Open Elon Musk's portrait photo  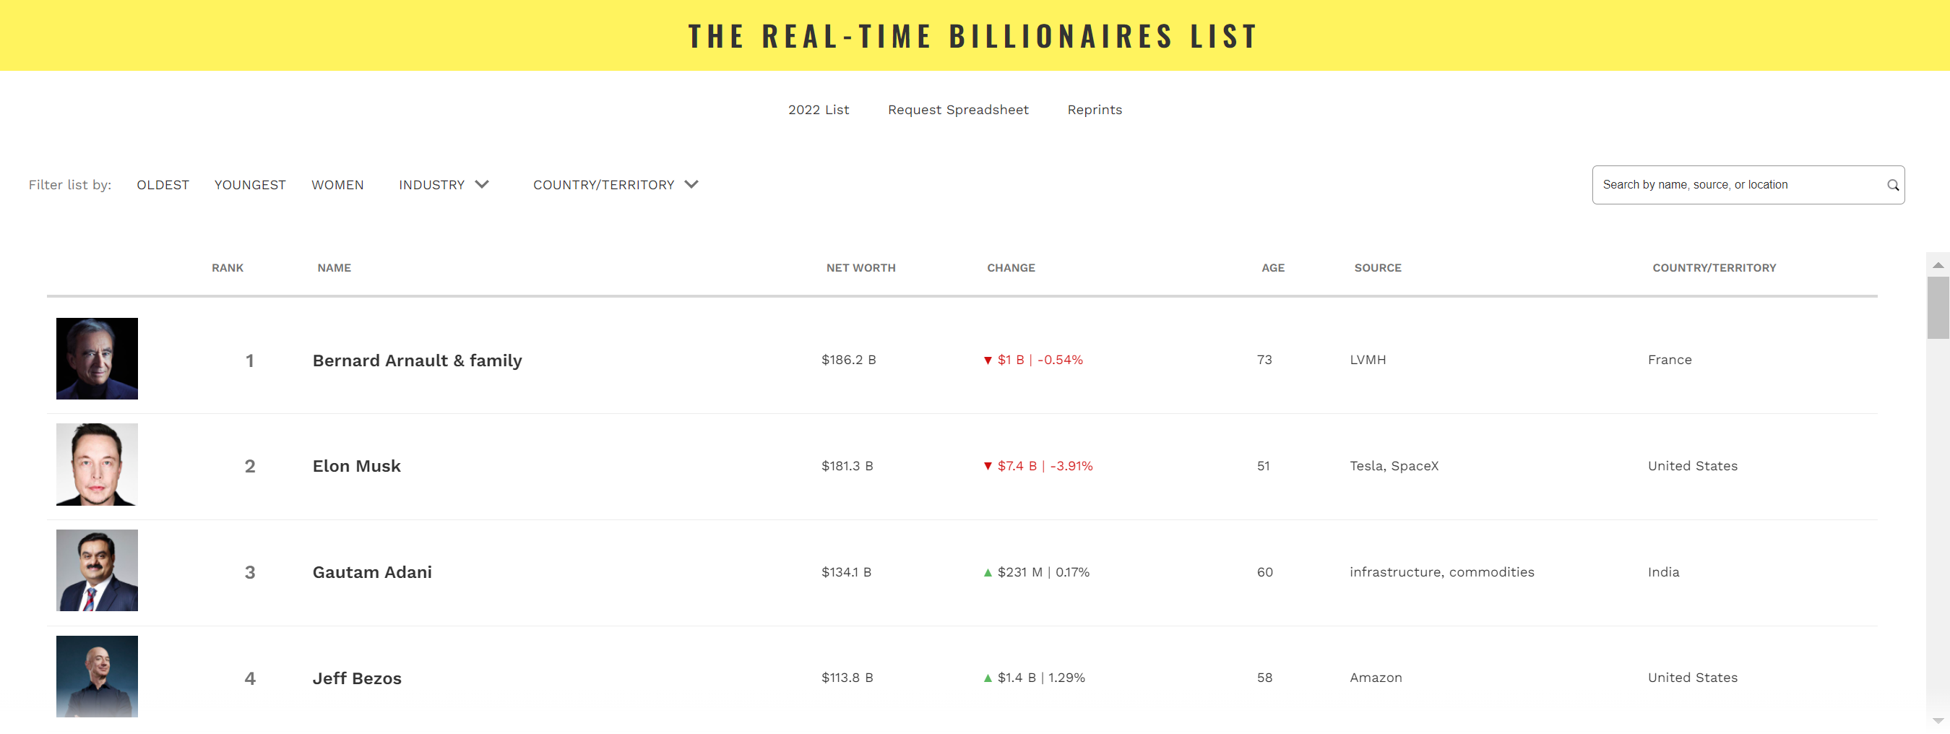[x=97, y=465]
